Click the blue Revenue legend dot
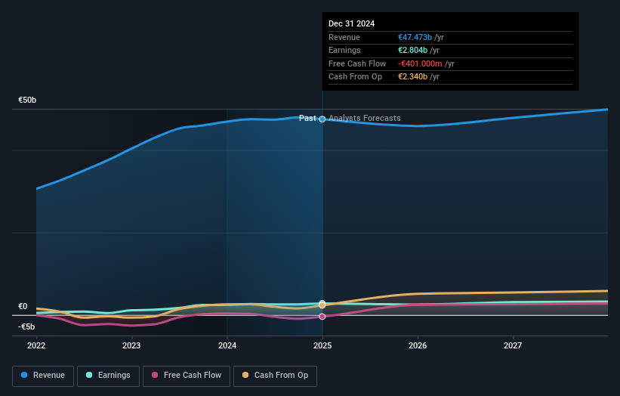This screenshot has width=620, height=396. [24, 375]
